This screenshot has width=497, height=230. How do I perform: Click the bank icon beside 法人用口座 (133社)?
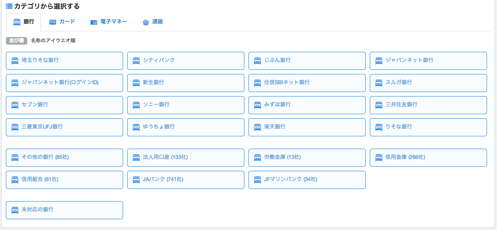tap(136, 158)
